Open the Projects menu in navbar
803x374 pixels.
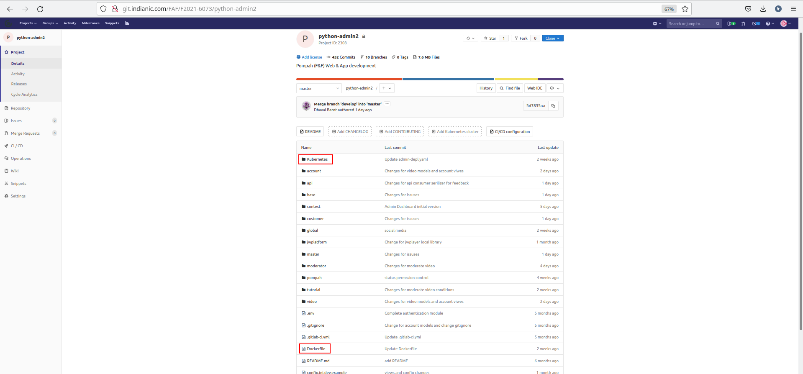pyautogui.click(x=28, y=23)
